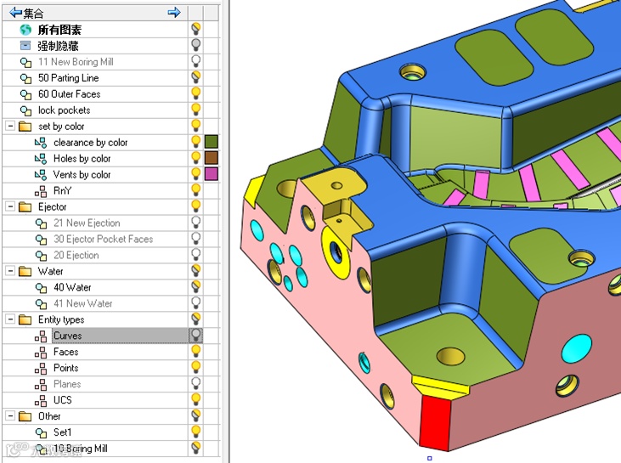Screen dimensions: 621x463
Task: Toggle visibility of 40 Water set
Action: pos(195,287)
